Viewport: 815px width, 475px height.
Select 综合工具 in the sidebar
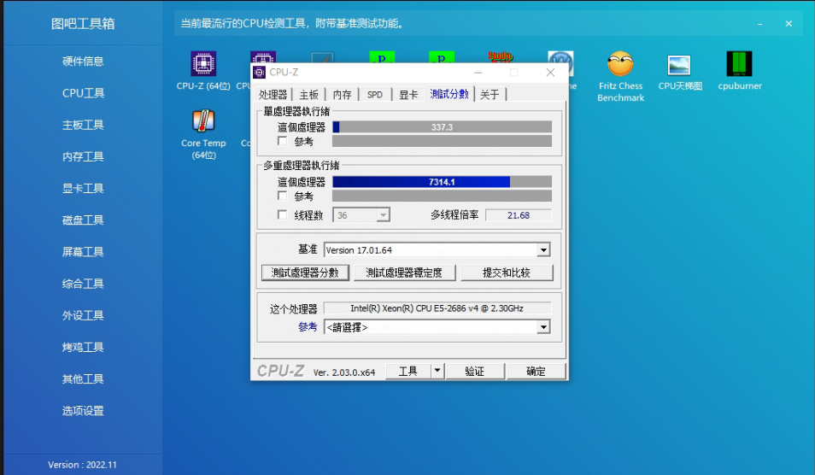83,284
